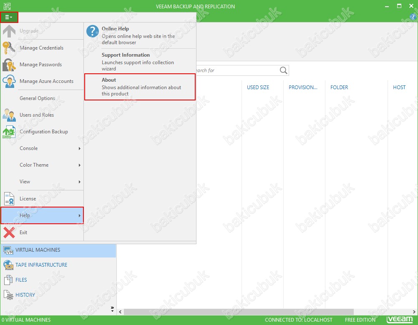Screen dimensions: 418x325
Task: Sort by FOLDER column header
Action: (x=339, y=87)
